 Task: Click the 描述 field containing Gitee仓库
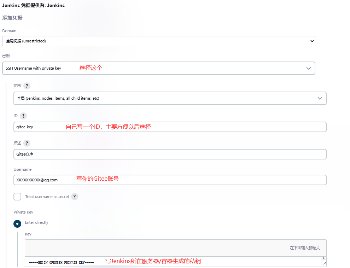[170, 154]
